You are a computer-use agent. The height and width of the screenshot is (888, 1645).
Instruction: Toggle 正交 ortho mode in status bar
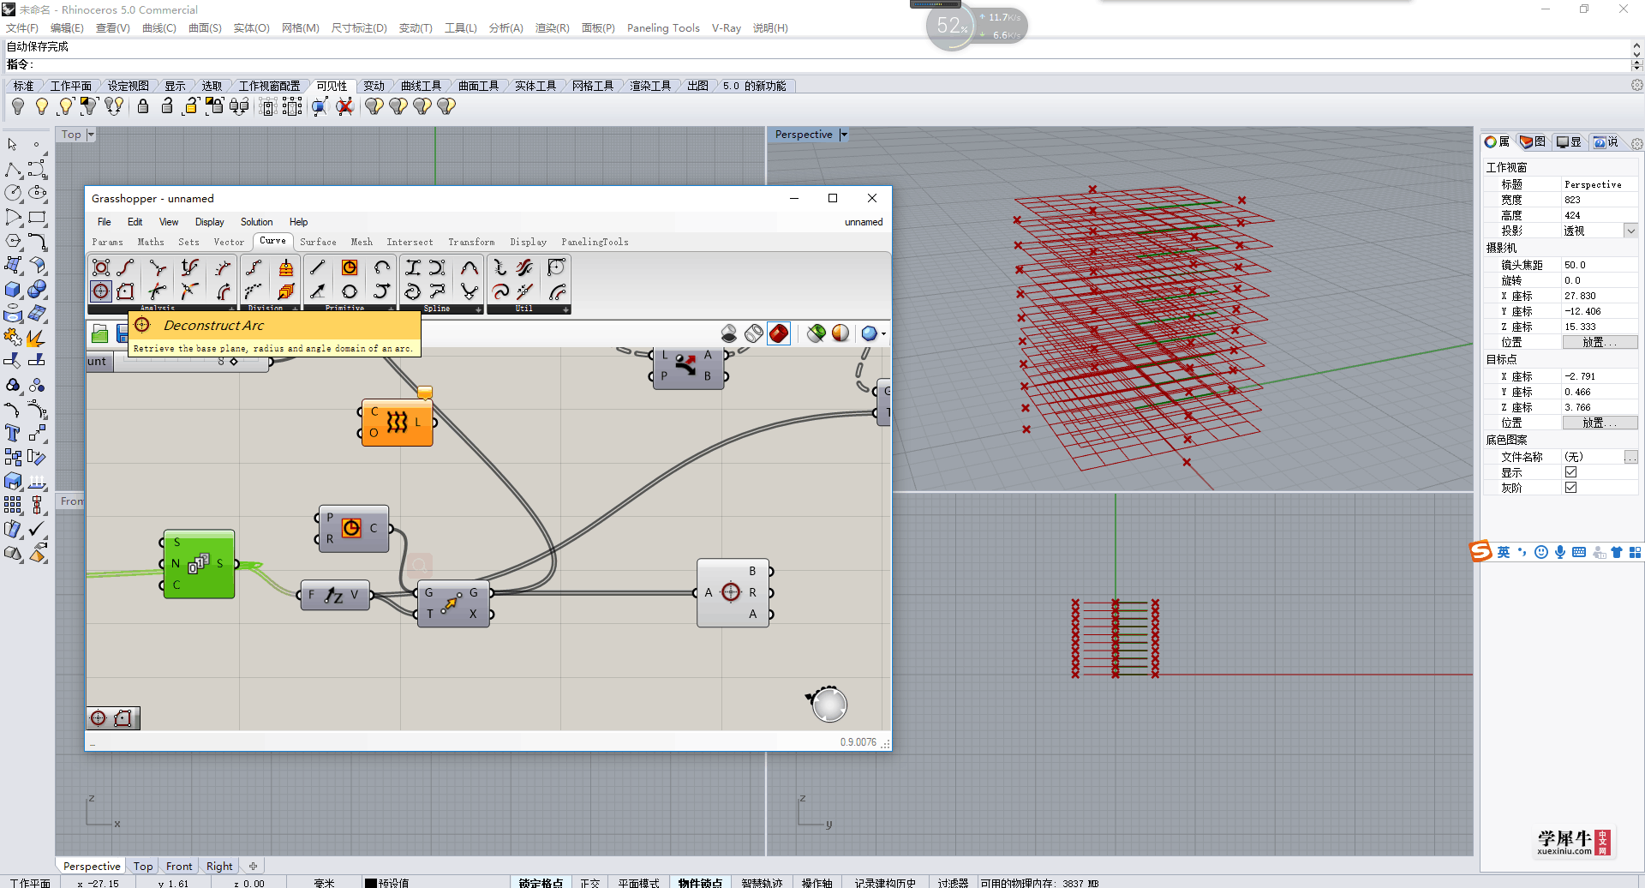(x=590, y=882)
